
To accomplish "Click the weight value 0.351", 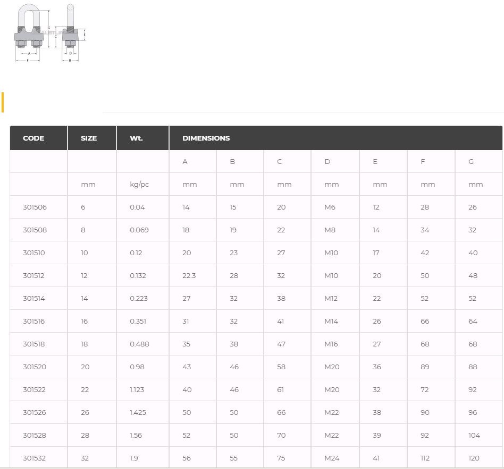I will point(138,321).
